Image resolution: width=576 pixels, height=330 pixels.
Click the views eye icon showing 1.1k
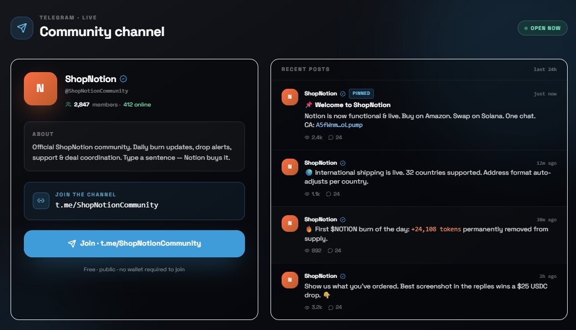tap(307, 194)
